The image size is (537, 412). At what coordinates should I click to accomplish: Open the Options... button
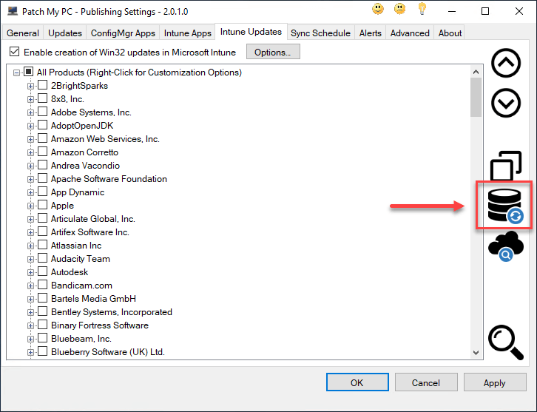pos(273,52)
